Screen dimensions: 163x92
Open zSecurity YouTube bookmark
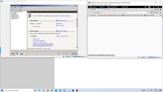point(115,15)
